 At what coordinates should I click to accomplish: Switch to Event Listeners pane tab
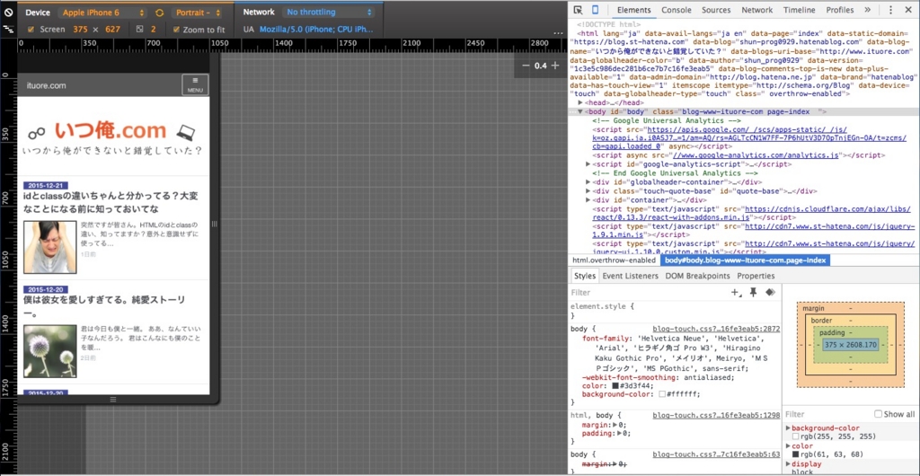coord(630,276)
